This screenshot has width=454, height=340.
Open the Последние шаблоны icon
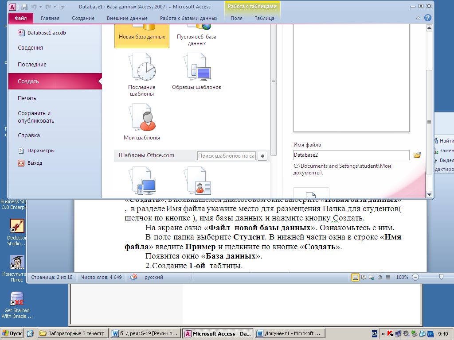142,74
